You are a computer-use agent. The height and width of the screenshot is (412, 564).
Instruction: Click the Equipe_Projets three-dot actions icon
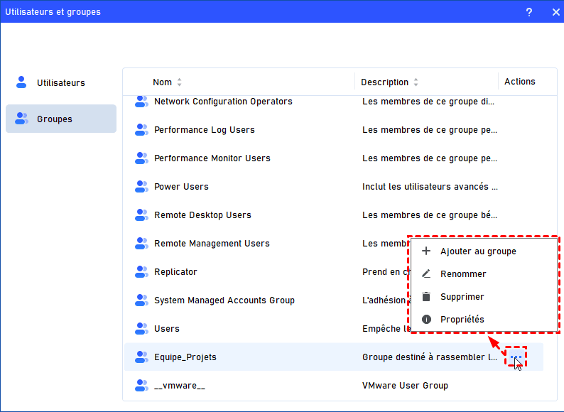[516, 357]
